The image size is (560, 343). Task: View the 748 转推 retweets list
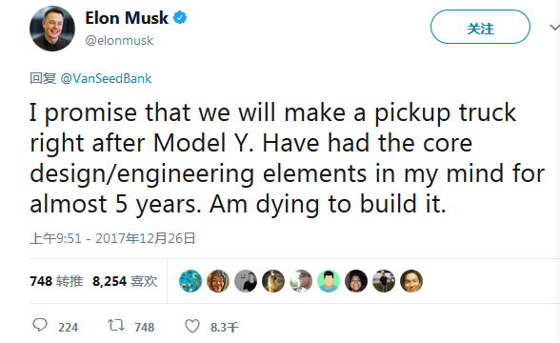56,281
